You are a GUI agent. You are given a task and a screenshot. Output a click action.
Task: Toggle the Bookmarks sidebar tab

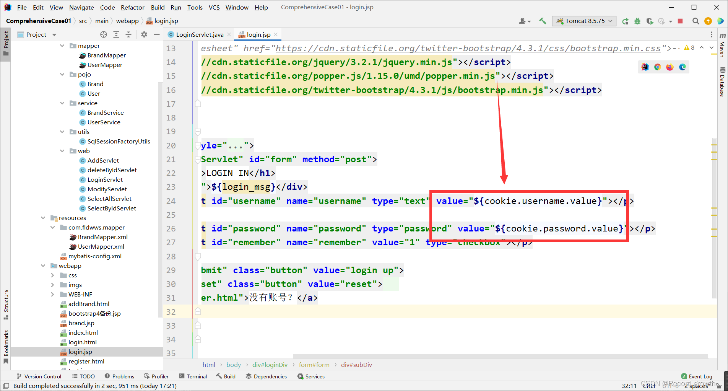pos(6,347)
